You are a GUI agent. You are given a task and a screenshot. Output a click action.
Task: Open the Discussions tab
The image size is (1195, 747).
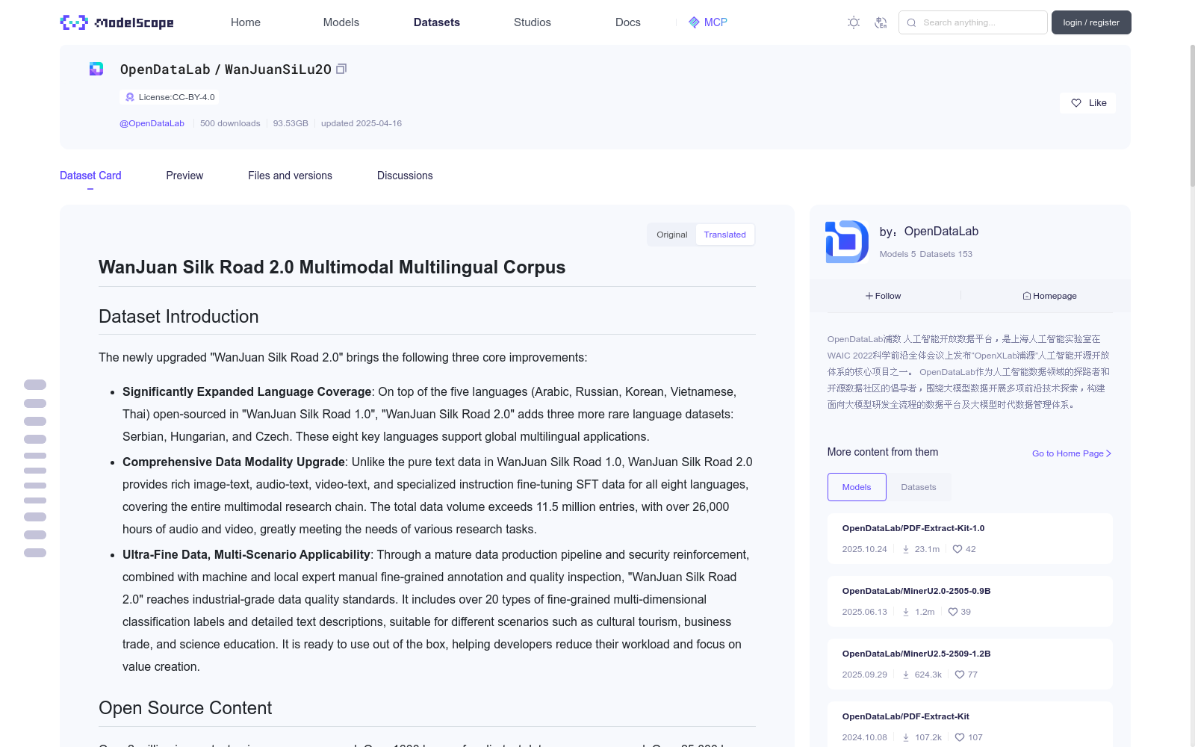tap(405, 176)
